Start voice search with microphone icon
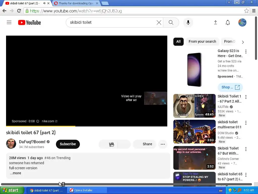 coord(188,22)
